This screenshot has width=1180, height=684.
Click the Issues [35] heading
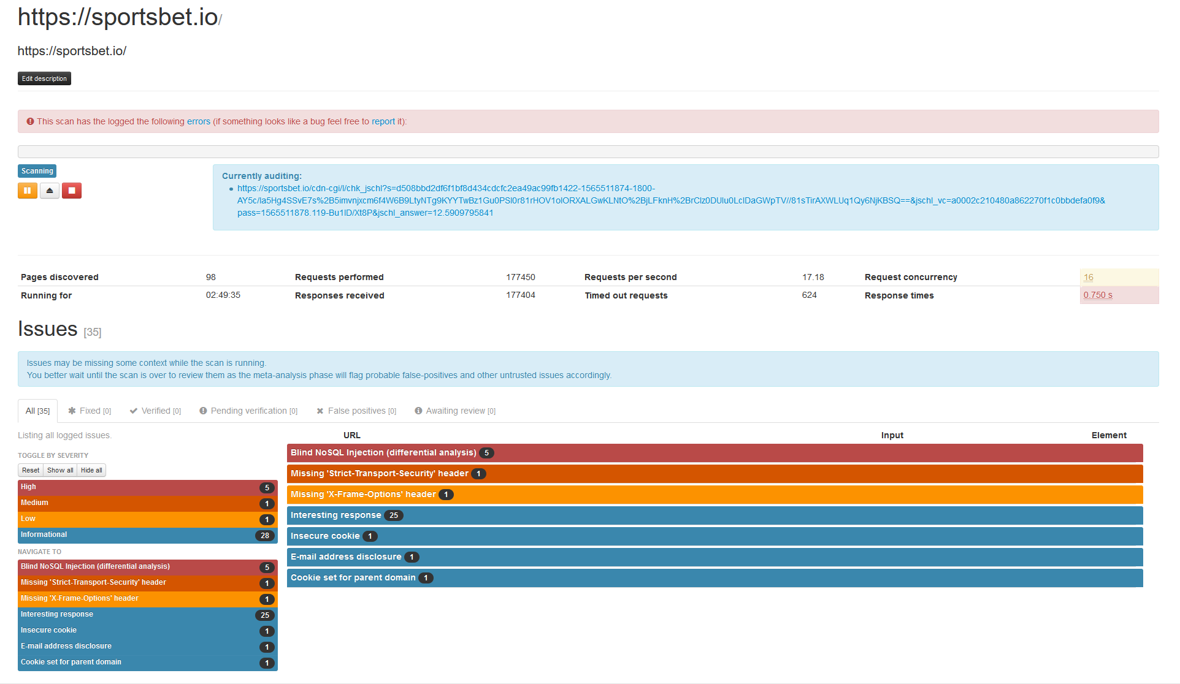click(x=59, y=329)
